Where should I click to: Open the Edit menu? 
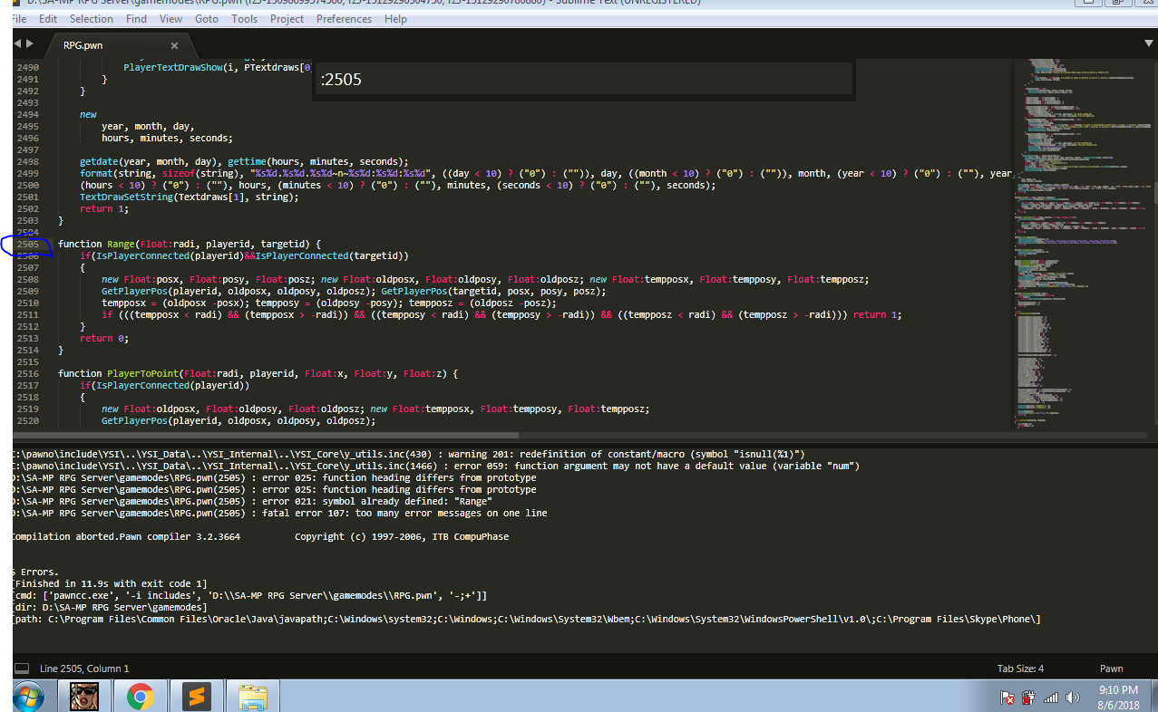pyautogui.click(x=48, y=18)
